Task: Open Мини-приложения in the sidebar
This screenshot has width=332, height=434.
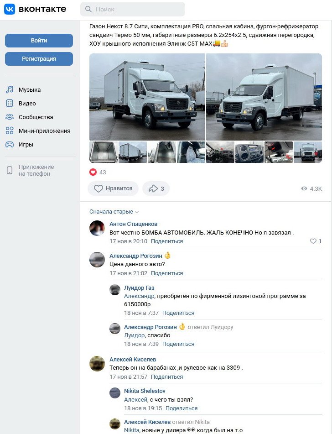Action: pos(44,131)
